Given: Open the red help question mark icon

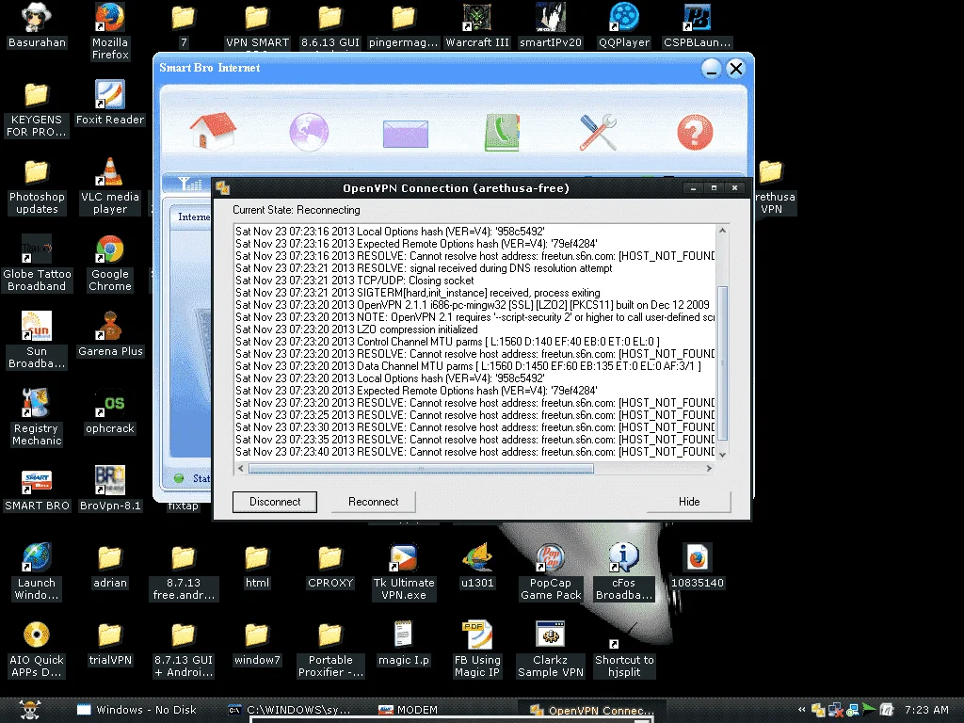Looking at the screenshot, I should point(695,132).
